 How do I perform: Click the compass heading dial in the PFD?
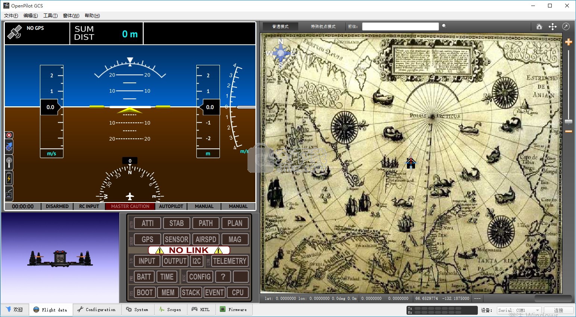point(130,183)
